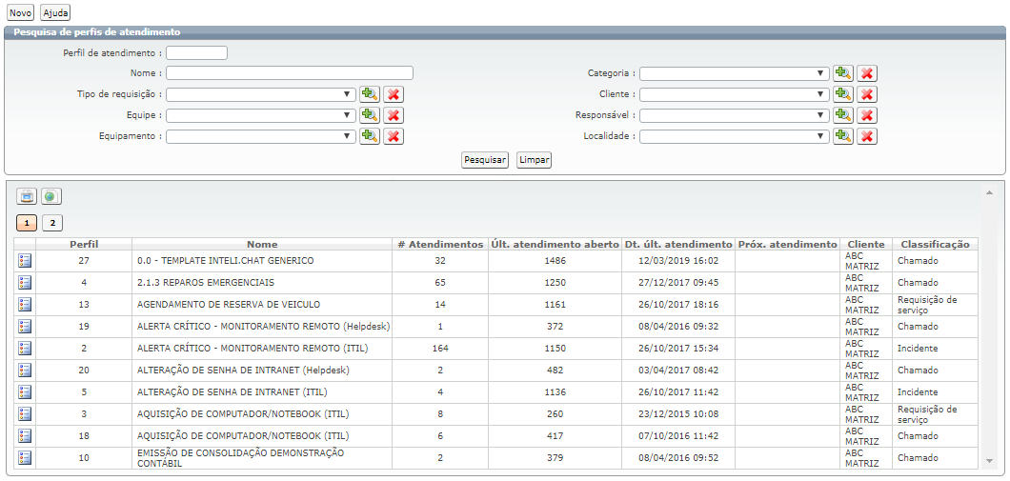Open details icon for profile 27 row
Image resolution: width=1010 pixels, height=481 pixels.
click(x=26, y=261)
